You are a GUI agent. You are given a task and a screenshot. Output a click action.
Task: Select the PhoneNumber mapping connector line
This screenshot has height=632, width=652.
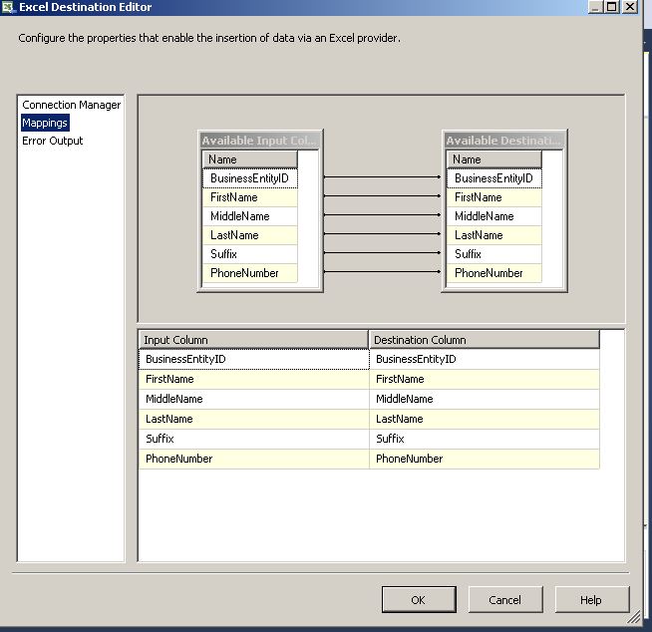tap(382, 271)
